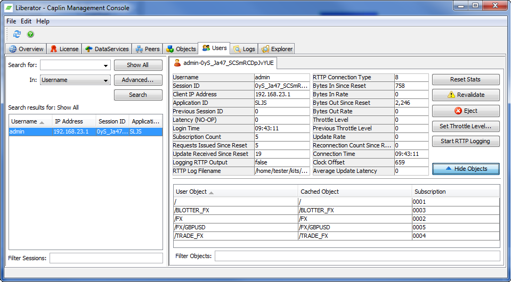Screen dimensions: 511x282
Task: Collapse objects with Hide Objects button
Action: (x=466, y=169)
